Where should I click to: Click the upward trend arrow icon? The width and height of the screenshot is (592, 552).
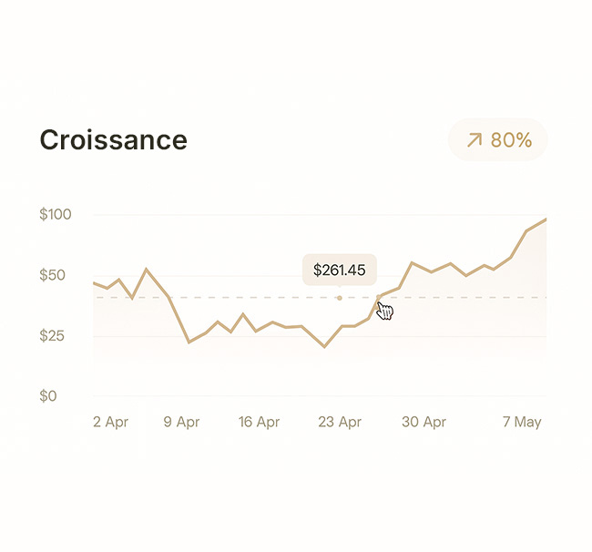coord(474,140)
